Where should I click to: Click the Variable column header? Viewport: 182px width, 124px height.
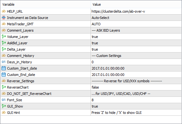click(45, 4)
